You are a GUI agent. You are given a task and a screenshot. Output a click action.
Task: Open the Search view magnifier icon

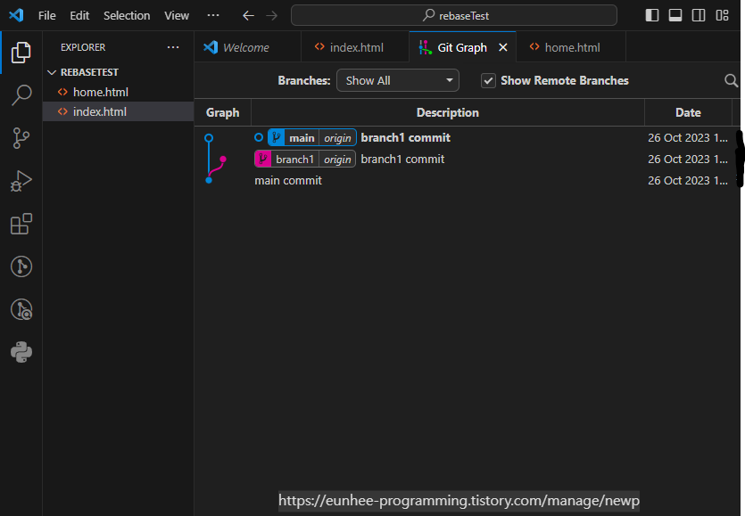[21, 95]
